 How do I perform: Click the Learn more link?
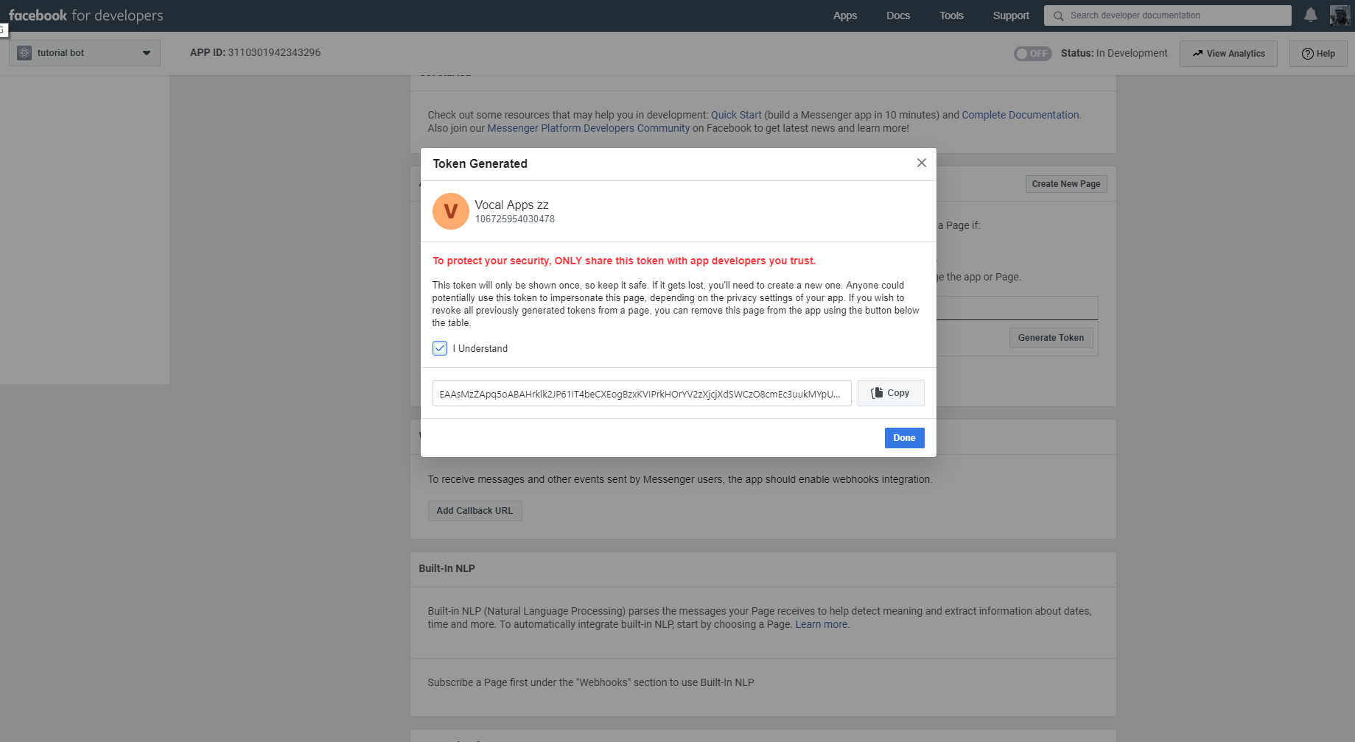(x=821, y=624)
